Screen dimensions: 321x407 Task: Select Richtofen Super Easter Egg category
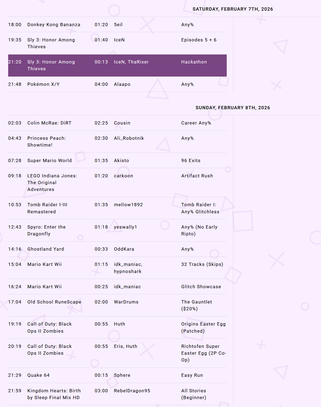[204, 353]
